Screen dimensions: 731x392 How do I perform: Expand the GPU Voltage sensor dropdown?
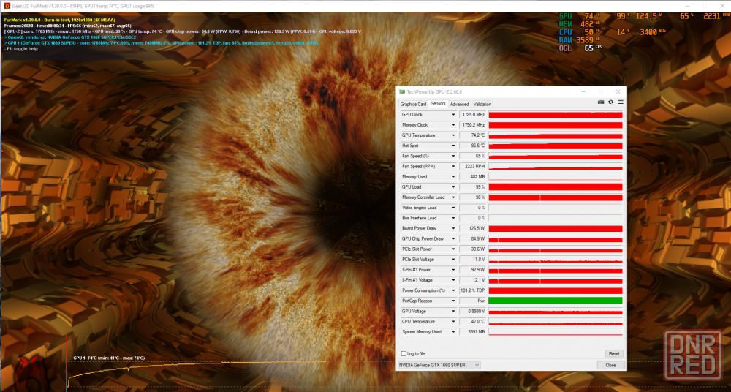[x=452, y=312]
